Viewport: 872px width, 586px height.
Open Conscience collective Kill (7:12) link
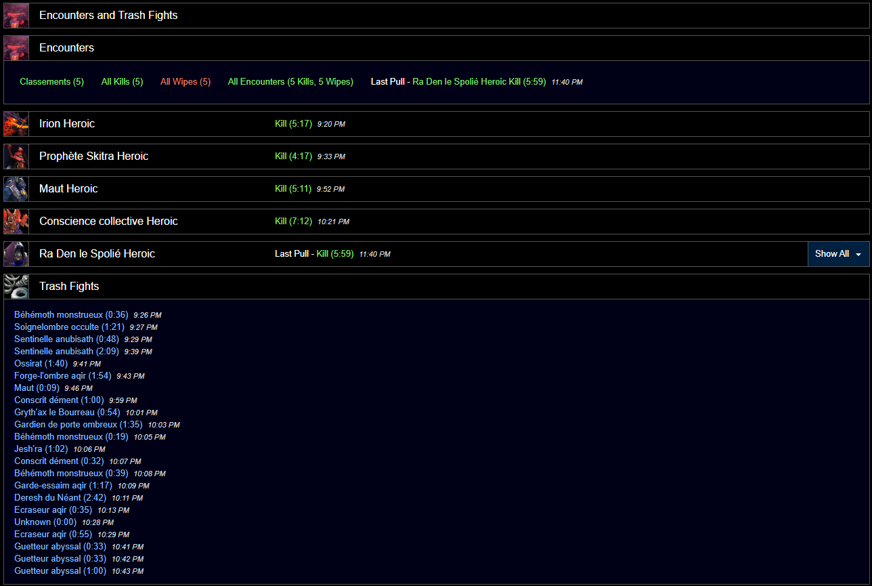coord(293,222)
